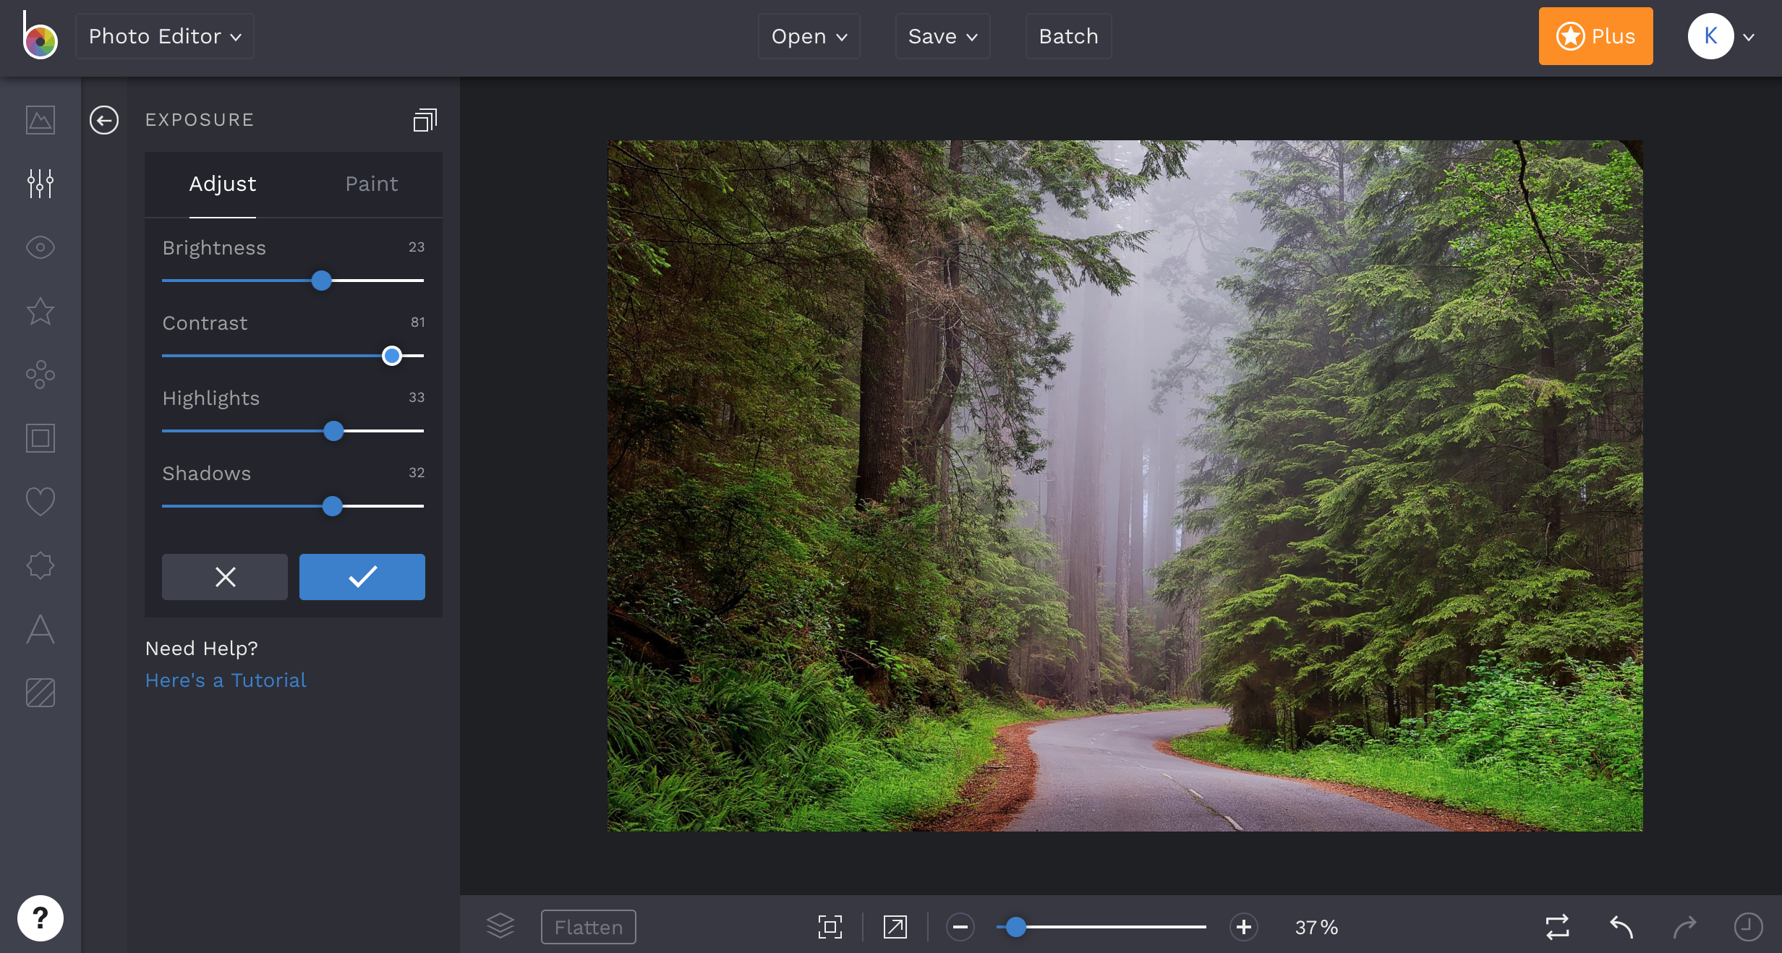Open the history clock icon
The height and width of the screenshot is (953, 1782).
(1749, 927)
